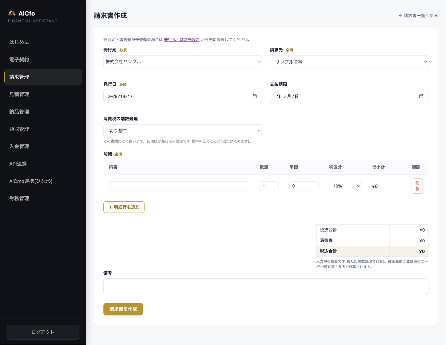Expand the 請求先 dropdown
The image size is (446, 345).
(349, 62)
